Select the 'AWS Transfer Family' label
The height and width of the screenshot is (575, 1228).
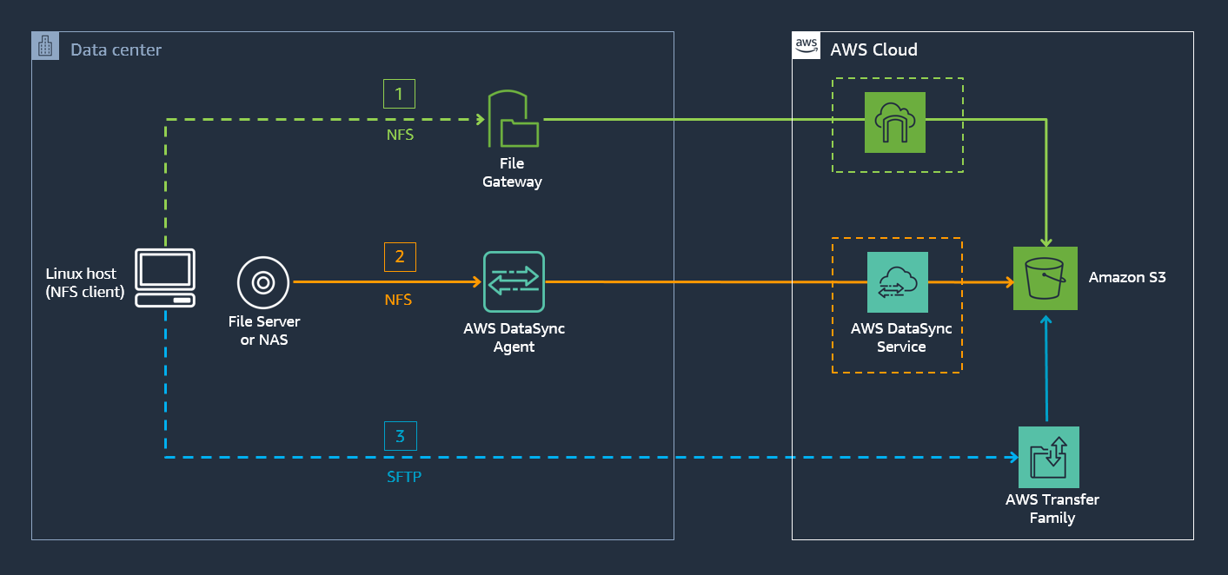coord(1052,509)
